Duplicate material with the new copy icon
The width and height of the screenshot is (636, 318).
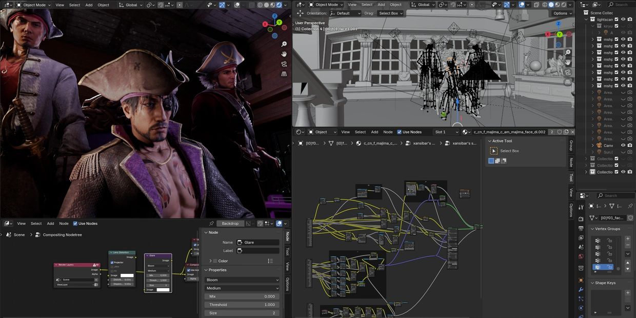click(566, 132)
